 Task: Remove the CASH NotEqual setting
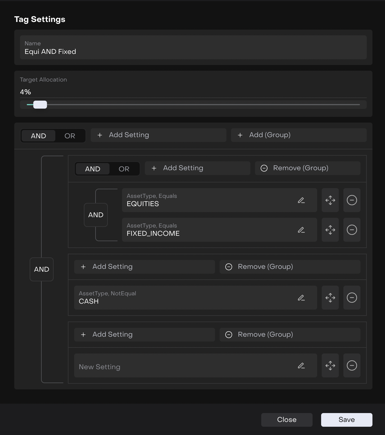pyautogui.click(x=352, y=298)
